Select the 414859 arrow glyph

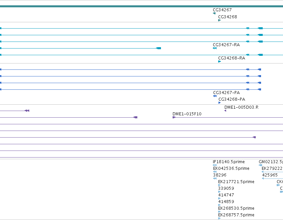point(219,205)
